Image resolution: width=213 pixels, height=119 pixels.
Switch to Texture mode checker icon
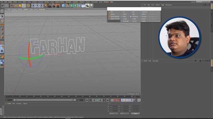[2, 20]
